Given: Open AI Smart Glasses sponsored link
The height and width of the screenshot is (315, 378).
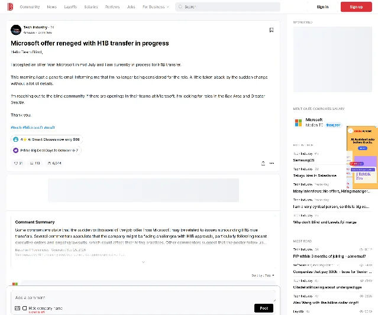Looking at the screenshot, I should [x=46, y=139].
